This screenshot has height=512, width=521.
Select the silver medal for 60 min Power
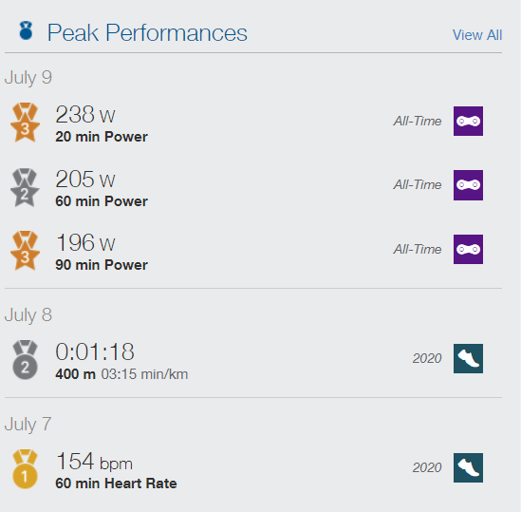click(26, 187)
